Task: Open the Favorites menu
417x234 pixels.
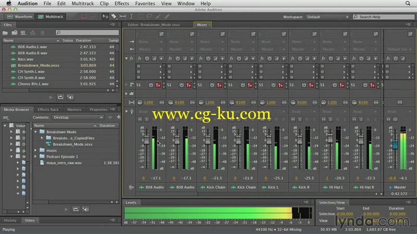Action: click(x=145, y=4)
